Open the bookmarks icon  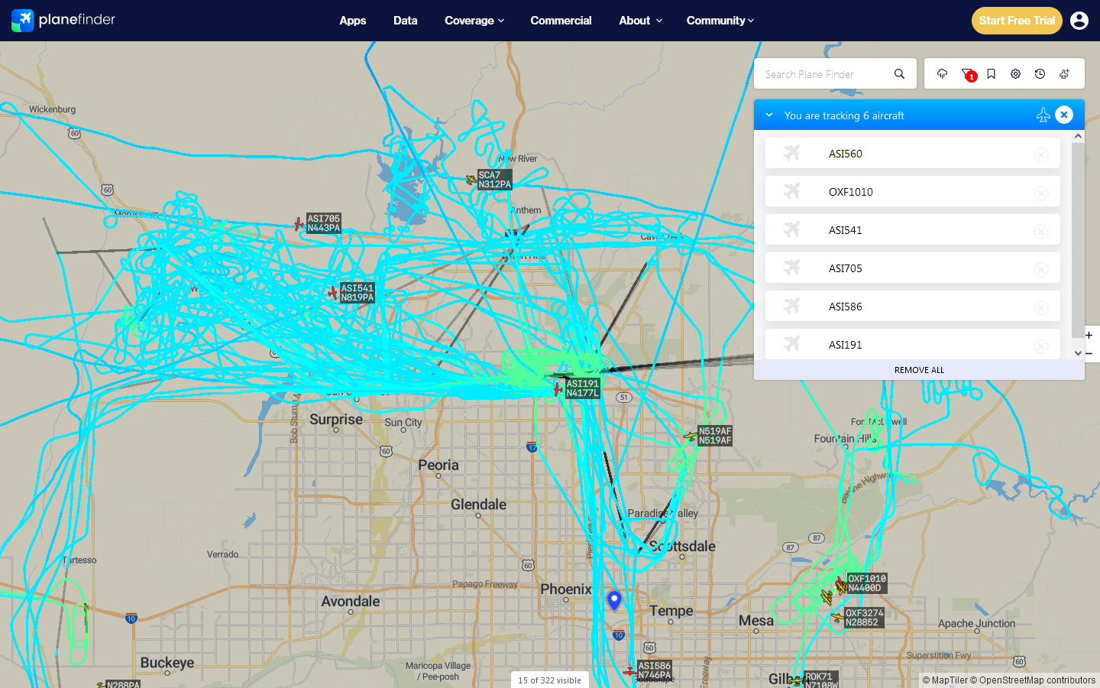coord(991,74)
